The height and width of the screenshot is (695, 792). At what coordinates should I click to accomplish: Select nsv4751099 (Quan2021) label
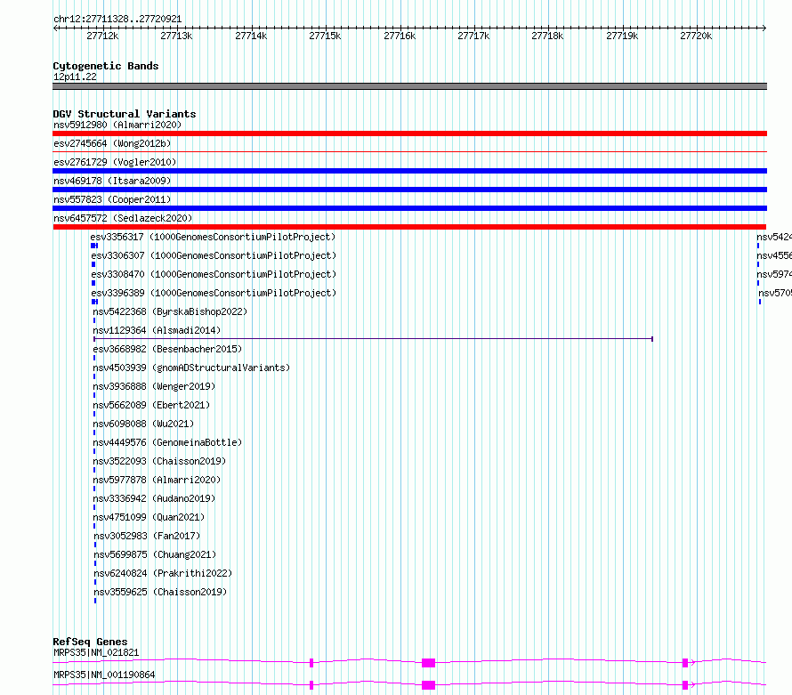pyautogui.click(x=149, y=517)
